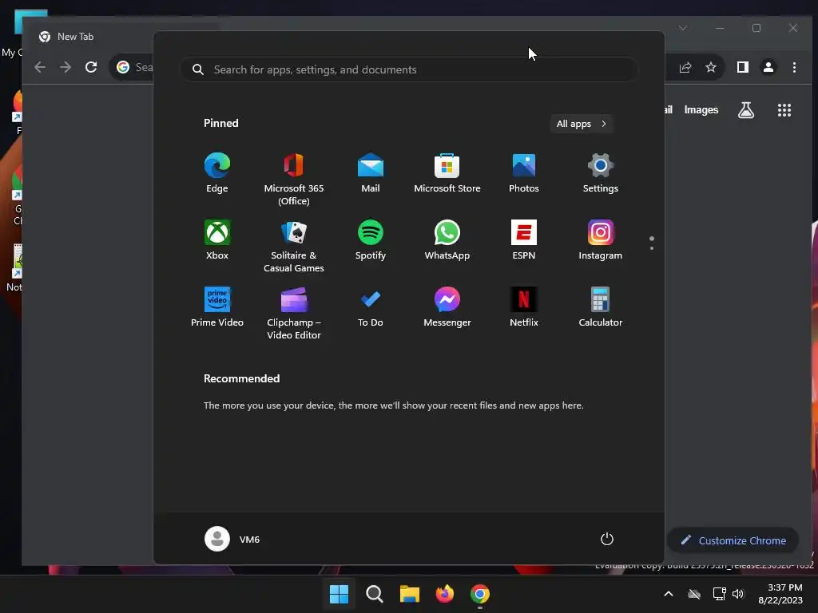Launch the To Do app

pos(371,307)
